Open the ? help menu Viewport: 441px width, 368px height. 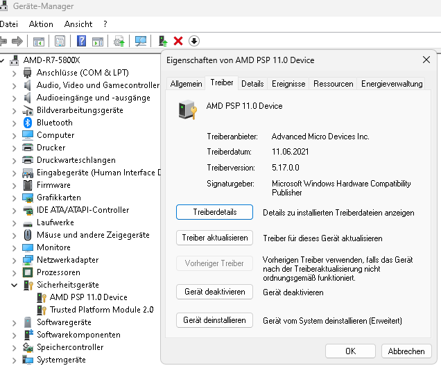click(105, 24)
